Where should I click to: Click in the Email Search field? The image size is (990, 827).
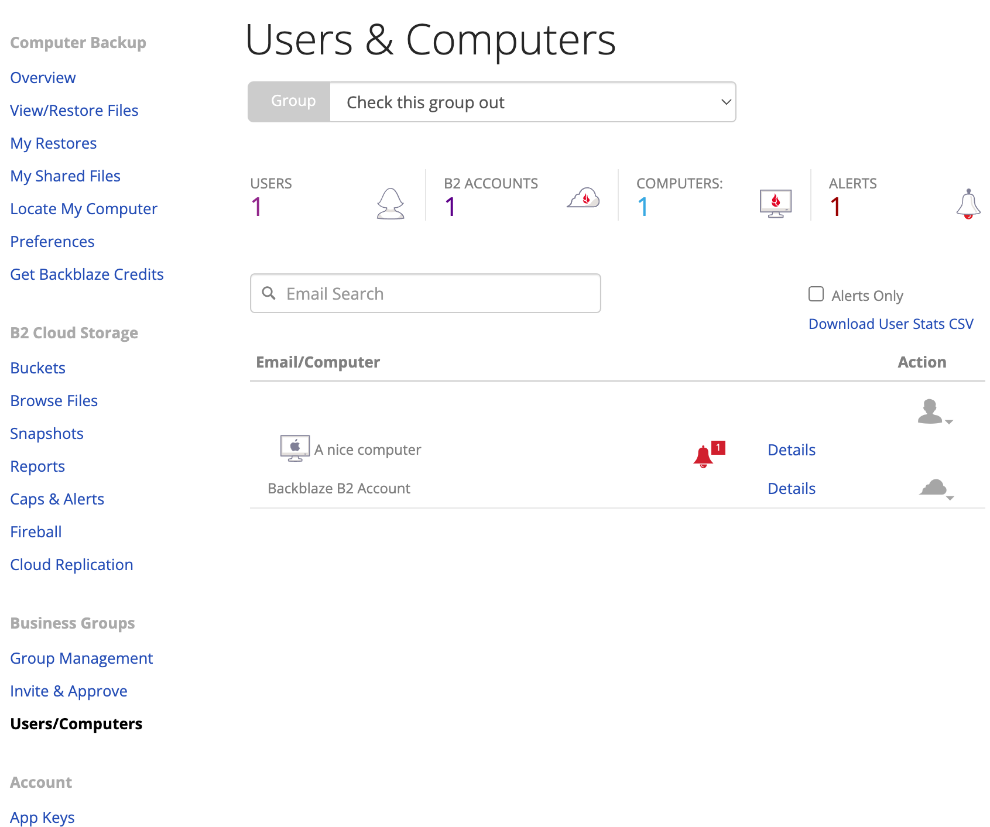pyautogui.click(x=426, y=293)
